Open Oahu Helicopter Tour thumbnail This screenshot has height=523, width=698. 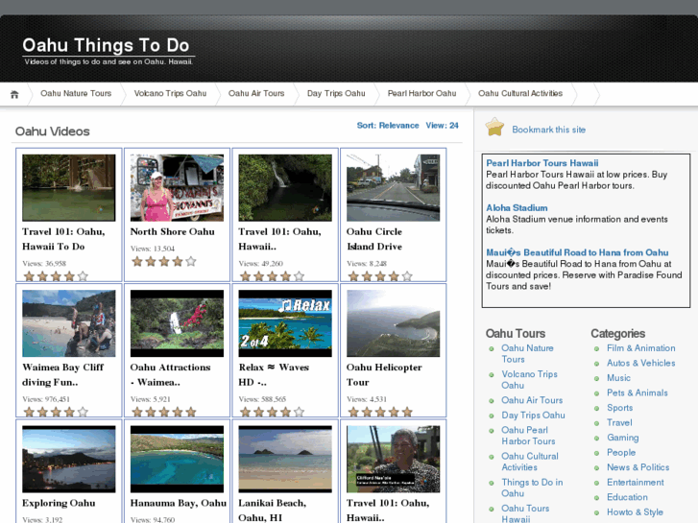point(394,323)
